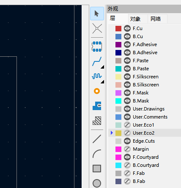Click the active layer arrow beside User.Eco2
The height and width of the screenshot is (188, 181).
coord(112,133)
